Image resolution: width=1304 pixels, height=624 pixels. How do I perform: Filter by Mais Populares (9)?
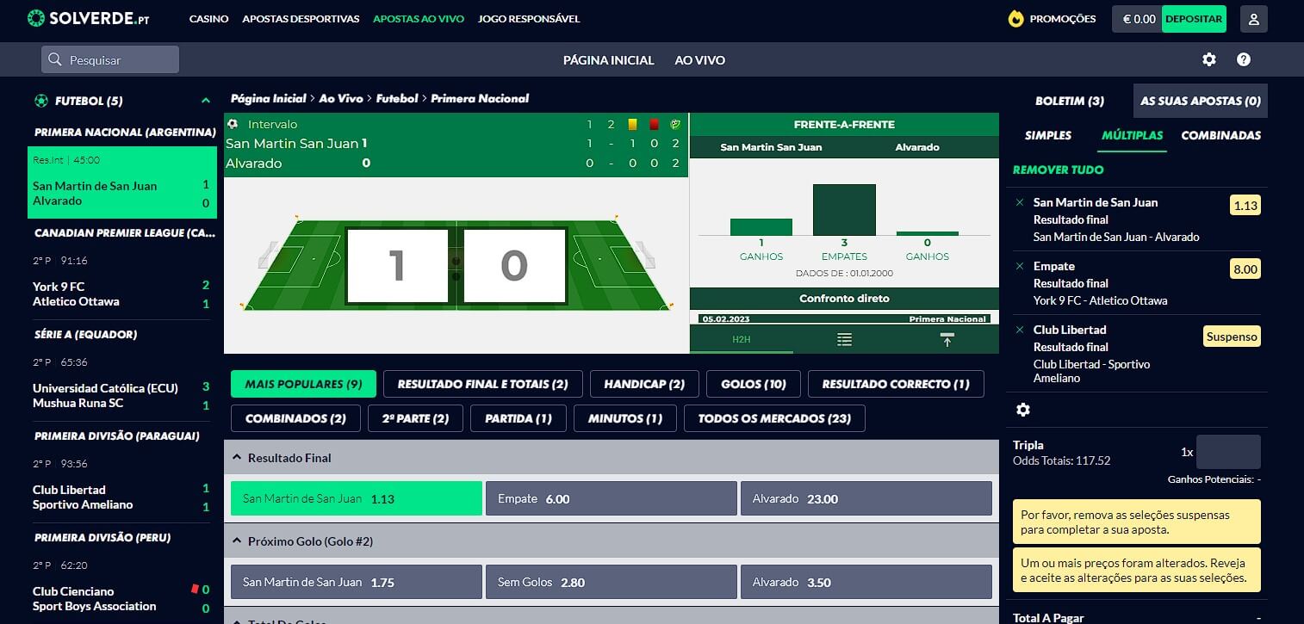click(x=303, y=384)
